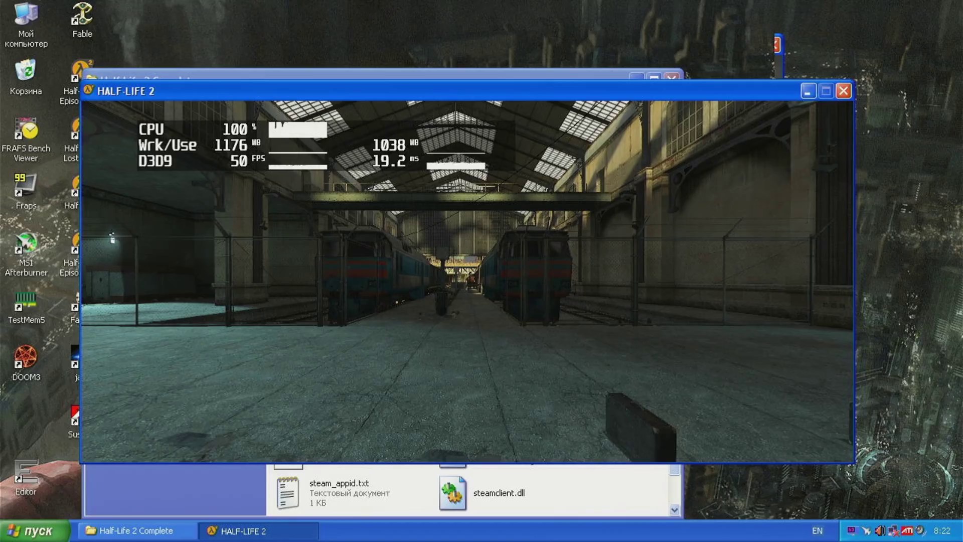
Task: Select the steamclient.dll file
Action: [x=498, y=493]
